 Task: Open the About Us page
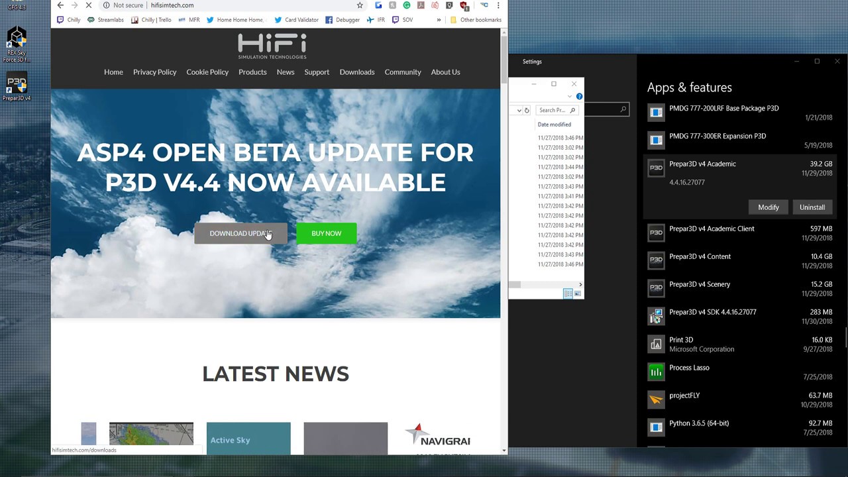(x=445, y=72)
